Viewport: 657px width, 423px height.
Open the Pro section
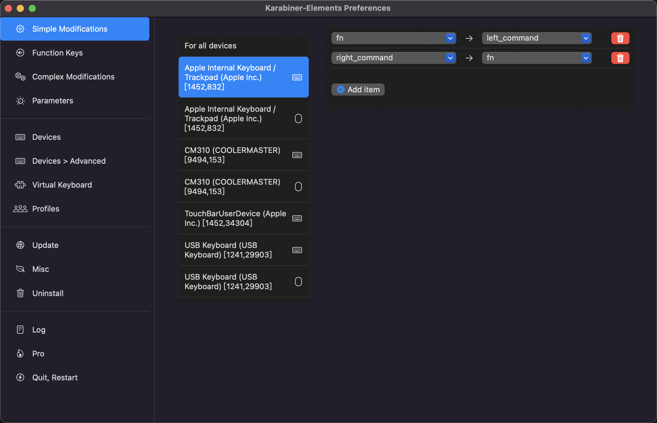click(x=75, y=354)
